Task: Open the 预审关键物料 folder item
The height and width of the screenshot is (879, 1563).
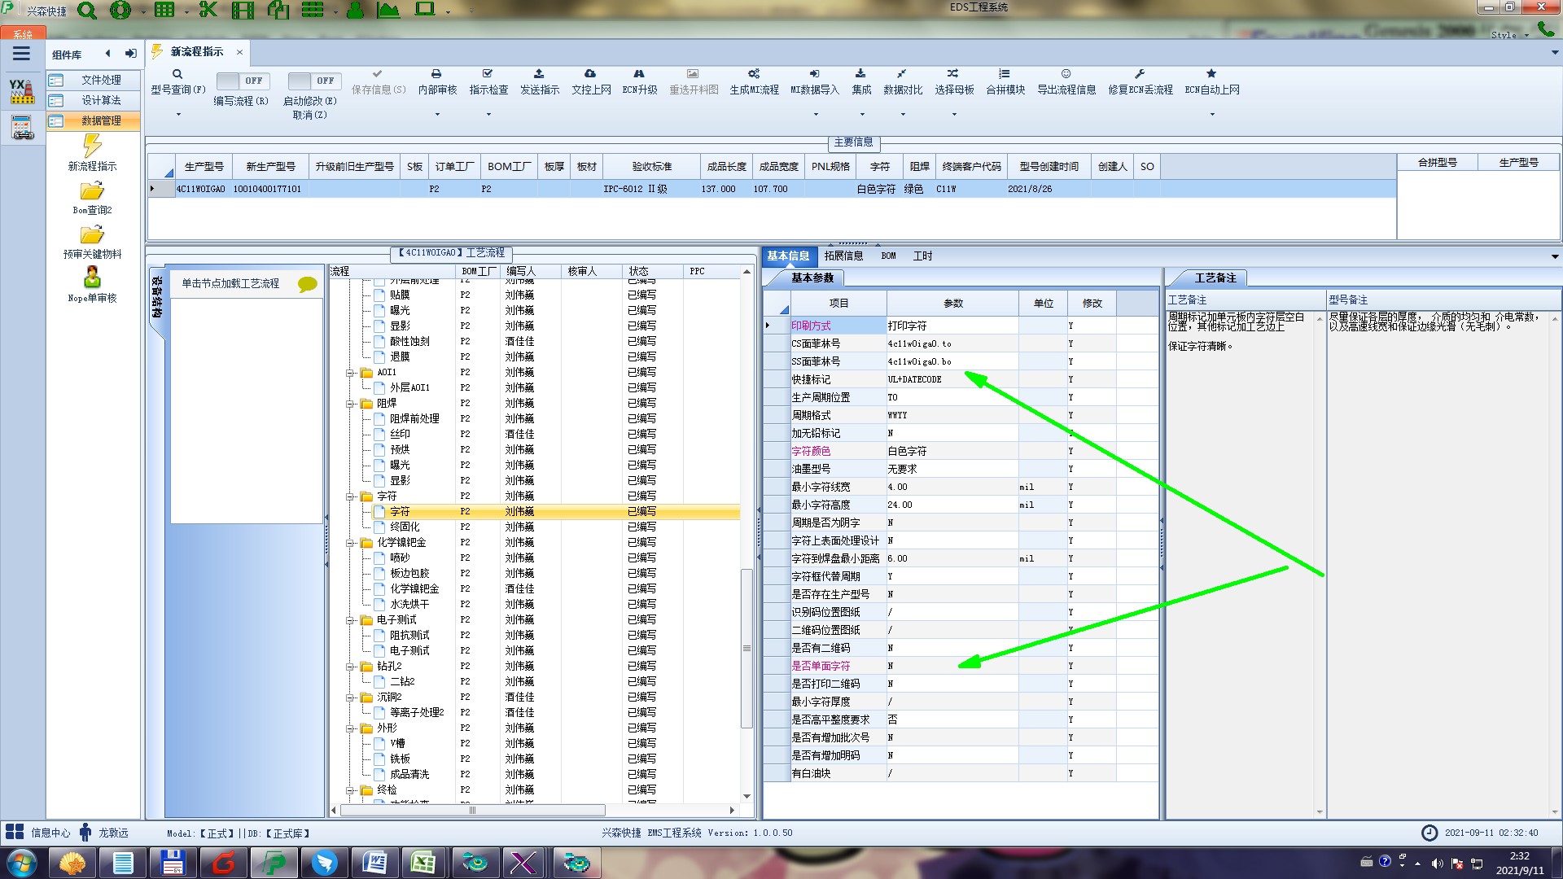Action: click(92, 242)
